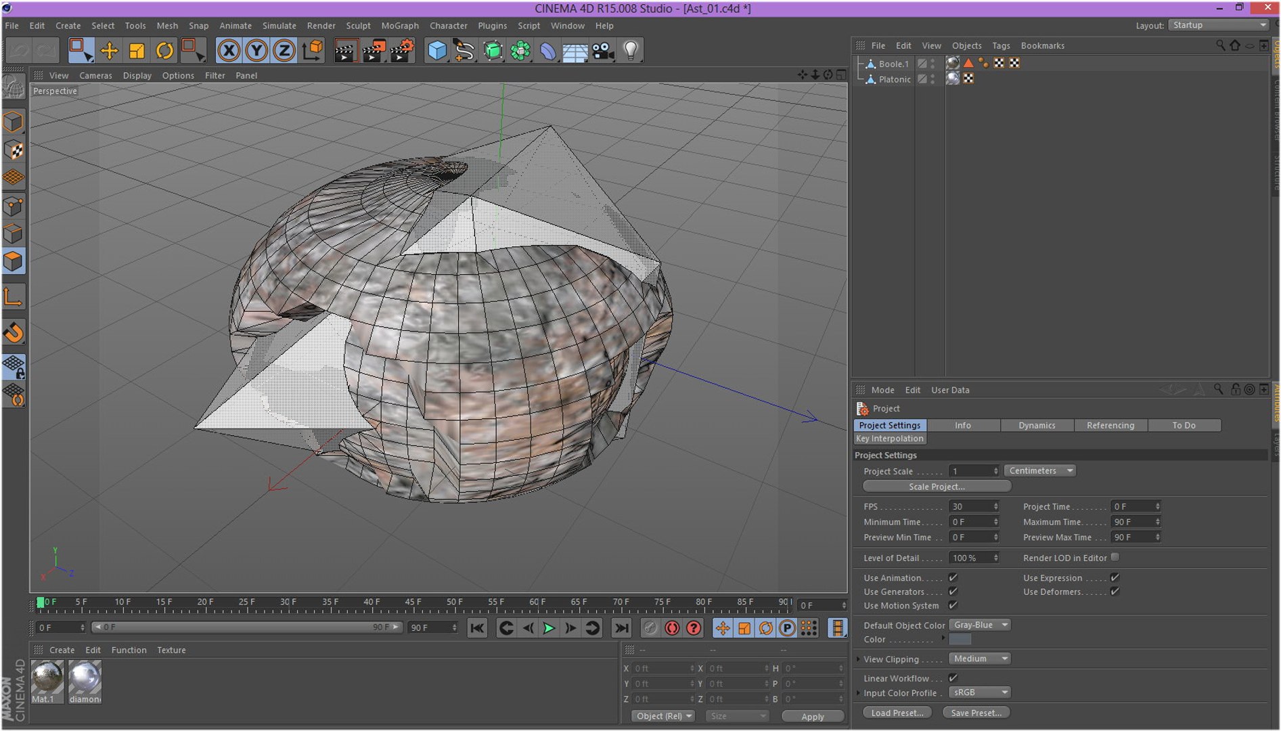Select the Rotate tool
Image resolution: width=1281 pixels, height=731 pixels.
(x=164, y=51)
